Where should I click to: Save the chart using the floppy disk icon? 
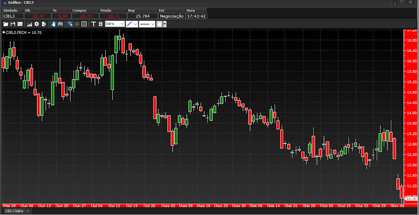pyautogui.click(x=13, y=24)
